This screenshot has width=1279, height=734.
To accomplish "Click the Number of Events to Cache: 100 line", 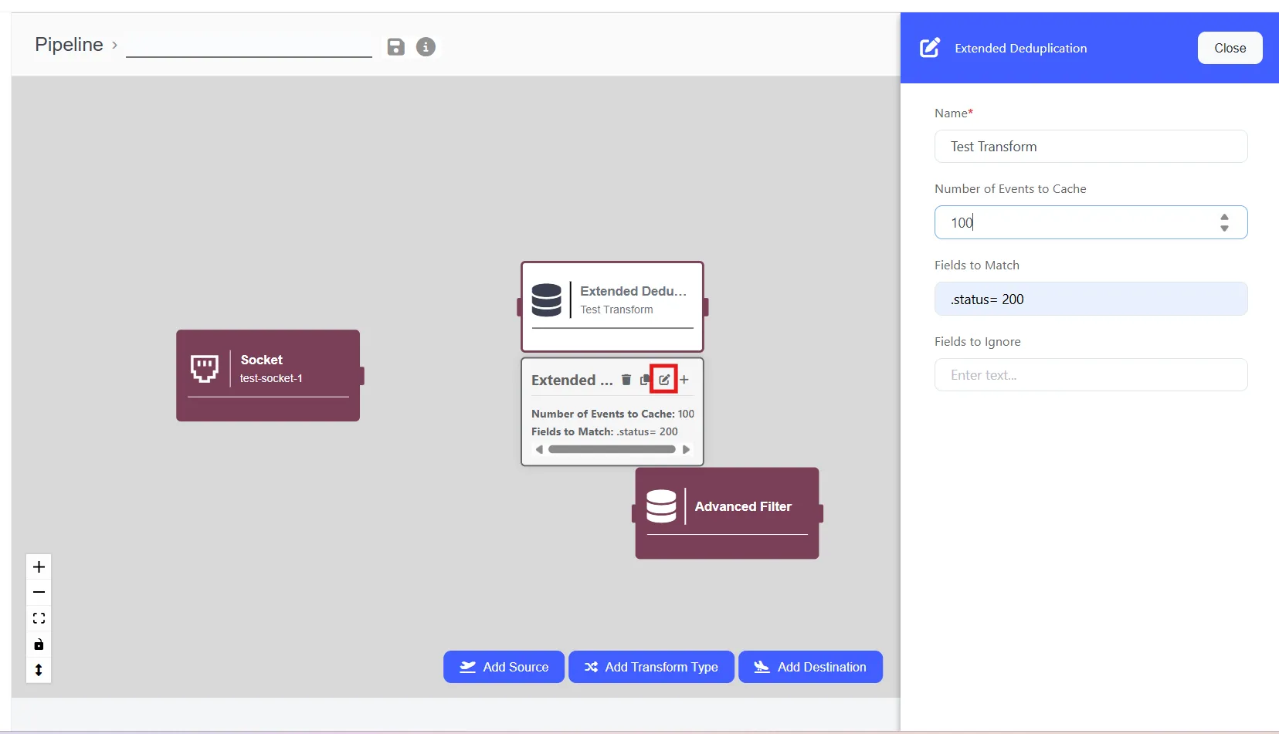I will point(612,414).
